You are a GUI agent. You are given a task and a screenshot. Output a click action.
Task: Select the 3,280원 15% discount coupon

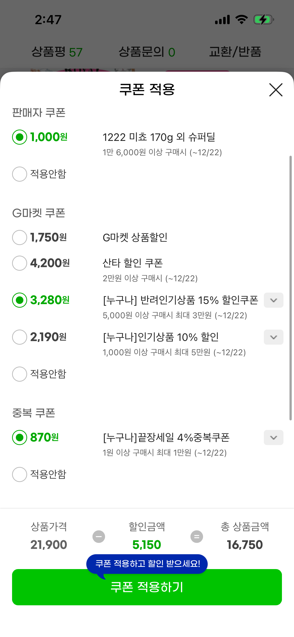pyautogui.click(x=20, y=300)
